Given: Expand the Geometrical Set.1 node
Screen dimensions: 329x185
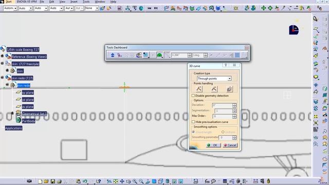Looking at the screenshot, I should 12,113.
